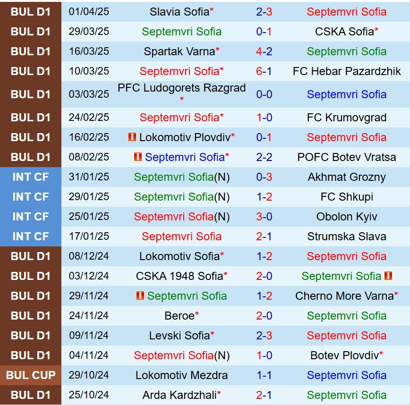Click red card icon in Cherno More Varna row
Screen dimensions: 410x405
tap(140, 296)
